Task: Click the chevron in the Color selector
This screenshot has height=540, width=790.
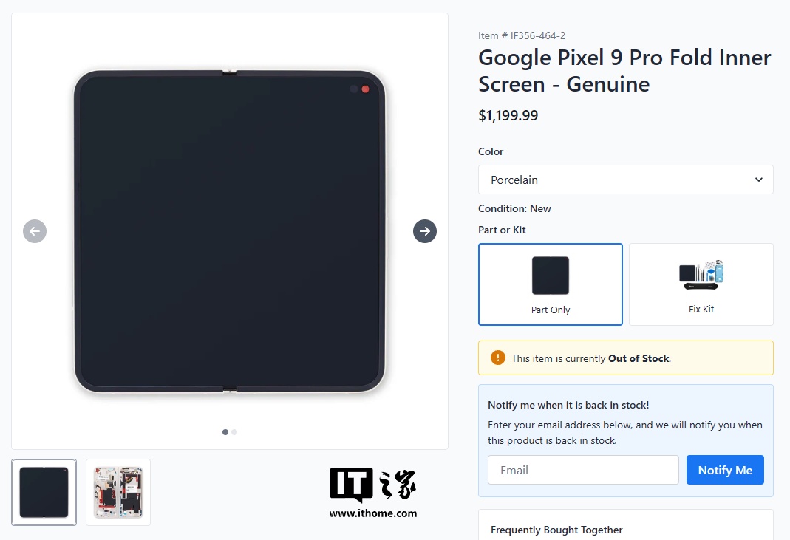Action: pyautogui.click(x=758, y=180)
